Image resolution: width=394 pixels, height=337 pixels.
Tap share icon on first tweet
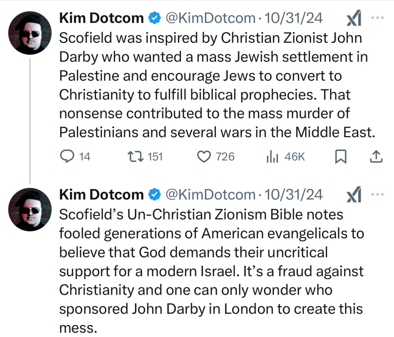coord(376,156)
